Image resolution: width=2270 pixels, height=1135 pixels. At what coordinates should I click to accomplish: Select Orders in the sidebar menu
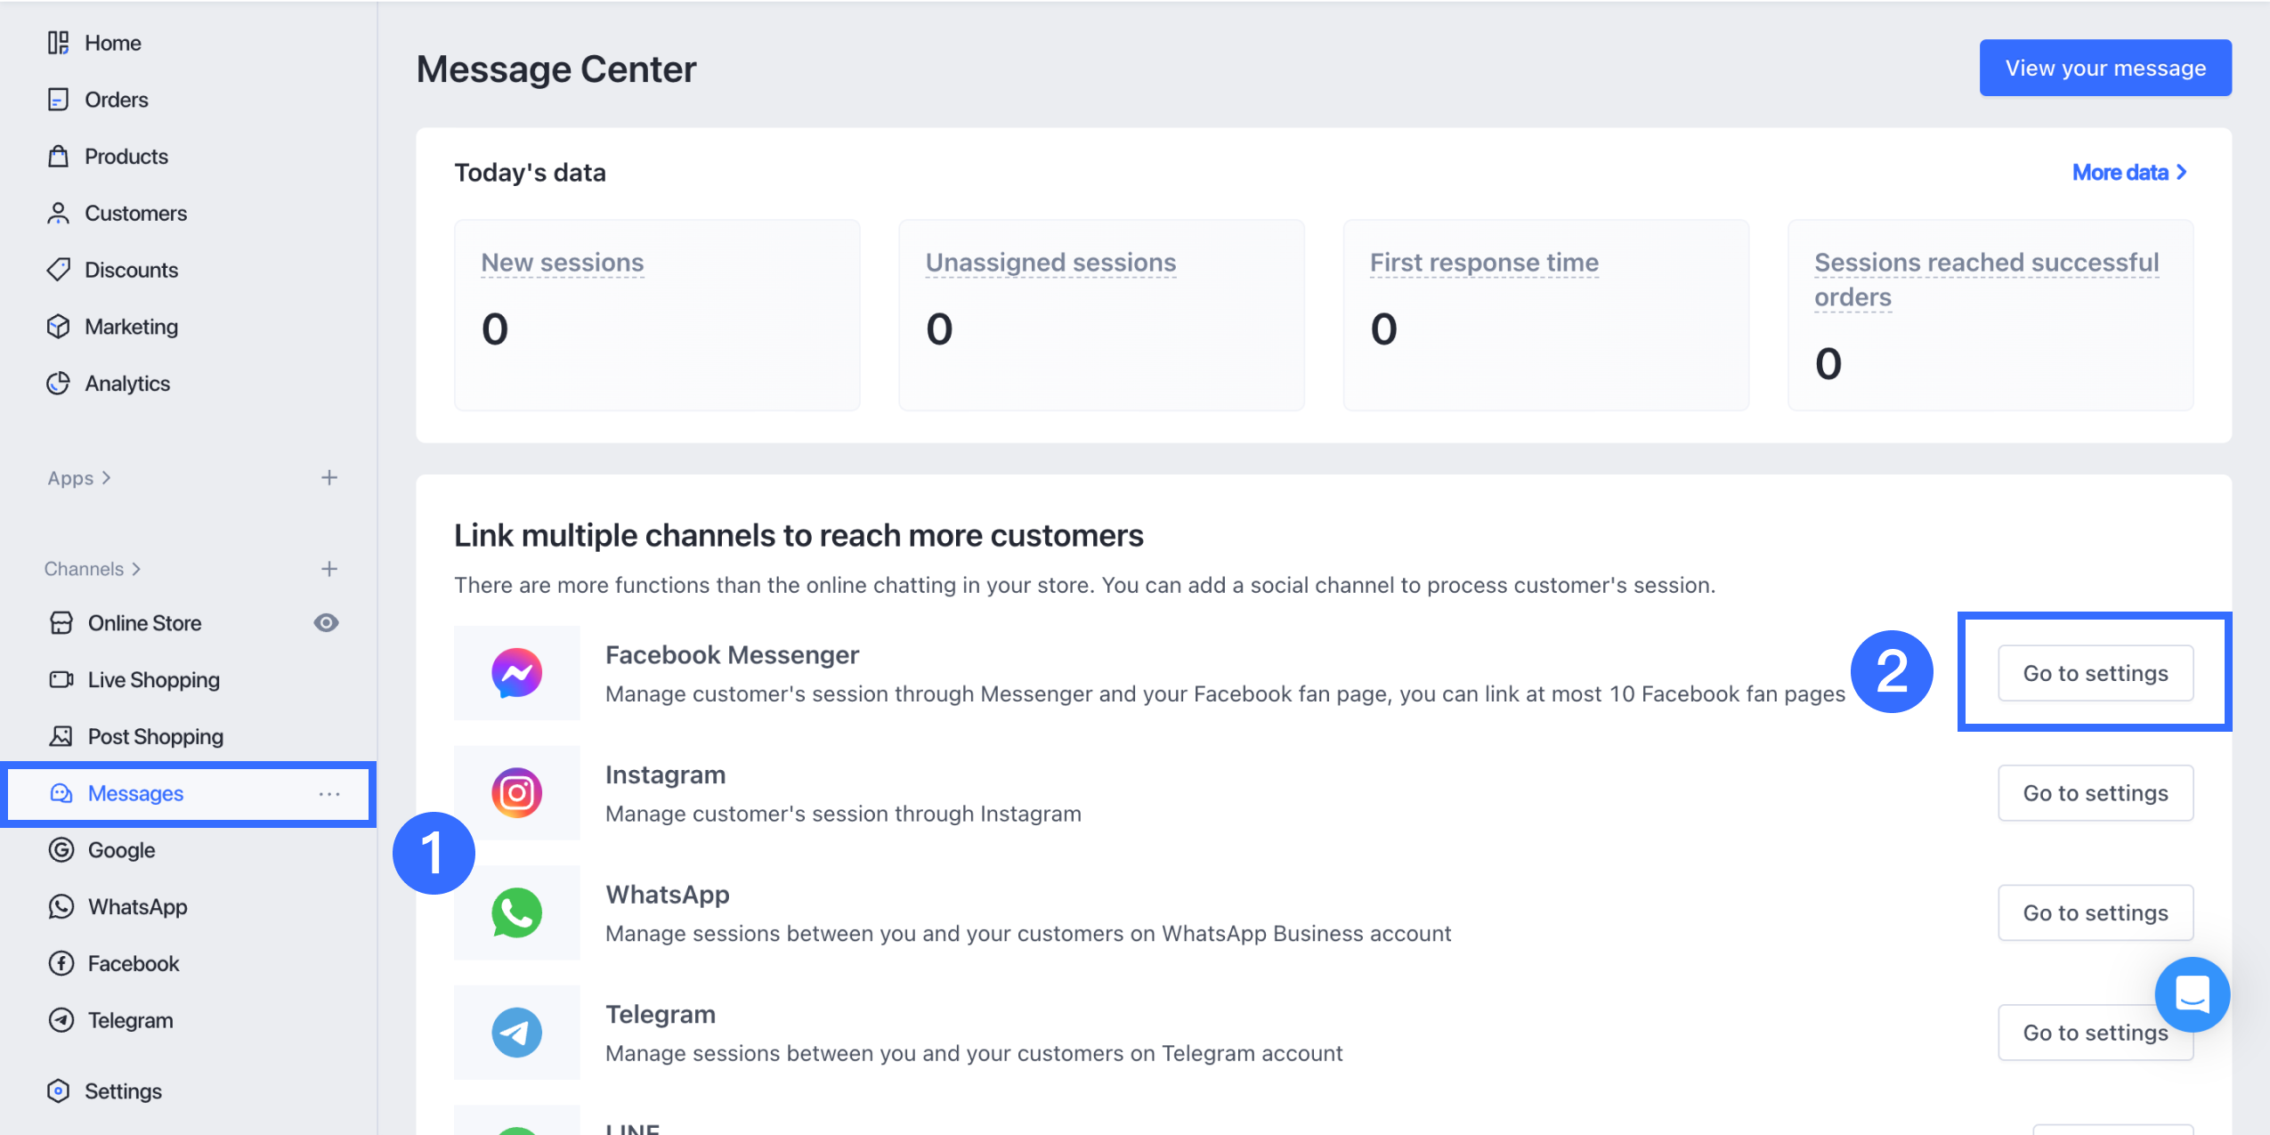click(x=116, y=100)
